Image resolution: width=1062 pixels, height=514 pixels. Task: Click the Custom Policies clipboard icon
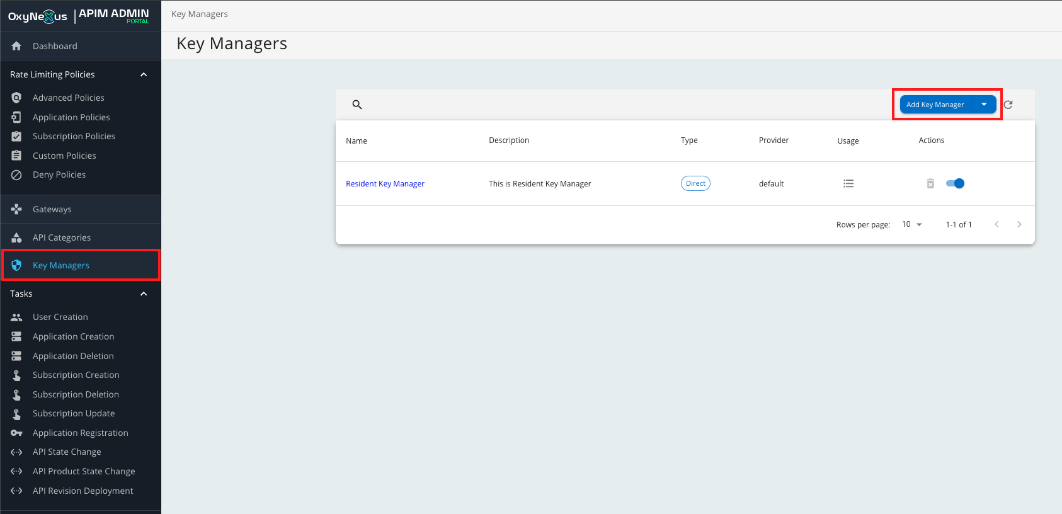pyautogui.click(x=16, y=156)
